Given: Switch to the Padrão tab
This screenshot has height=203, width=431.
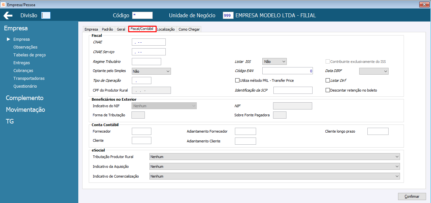Looking at the screenshot, I should [x=107, y=29].
